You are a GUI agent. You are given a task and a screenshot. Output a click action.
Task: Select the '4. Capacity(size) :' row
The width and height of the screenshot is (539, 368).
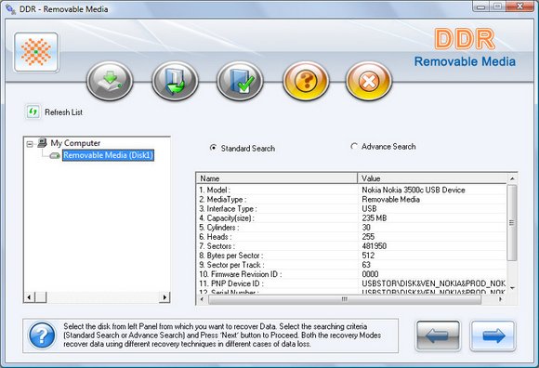click(x=351, y=218)
